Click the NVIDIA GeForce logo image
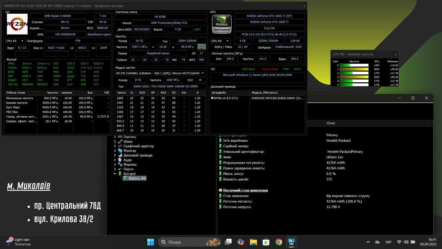442x249 pixels. 221,24
